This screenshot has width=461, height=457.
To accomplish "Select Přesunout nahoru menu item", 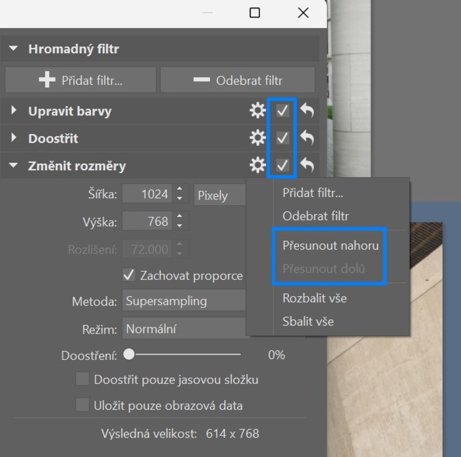I will coord(330,246).
